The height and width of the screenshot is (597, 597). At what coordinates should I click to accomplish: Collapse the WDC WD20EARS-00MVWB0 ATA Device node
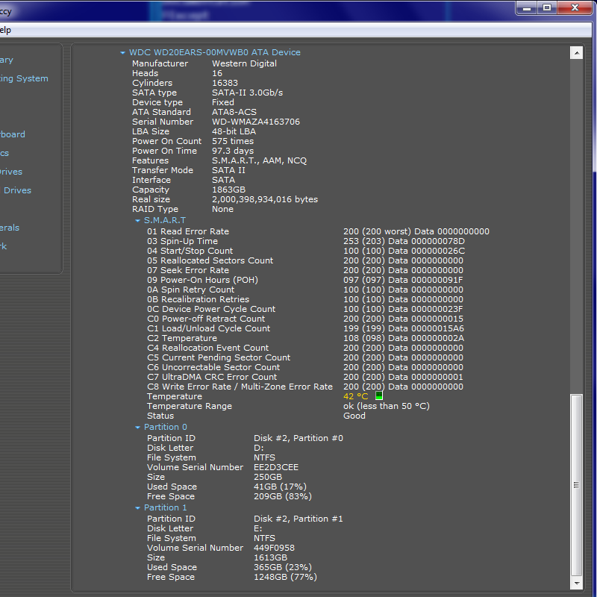point(122,53)
